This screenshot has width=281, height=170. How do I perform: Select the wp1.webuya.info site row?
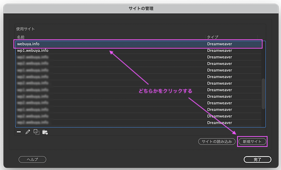pos(138,50)
